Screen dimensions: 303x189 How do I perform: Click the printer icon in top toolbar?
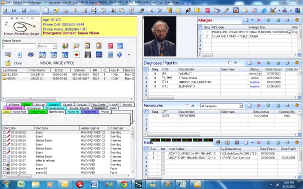94,10
